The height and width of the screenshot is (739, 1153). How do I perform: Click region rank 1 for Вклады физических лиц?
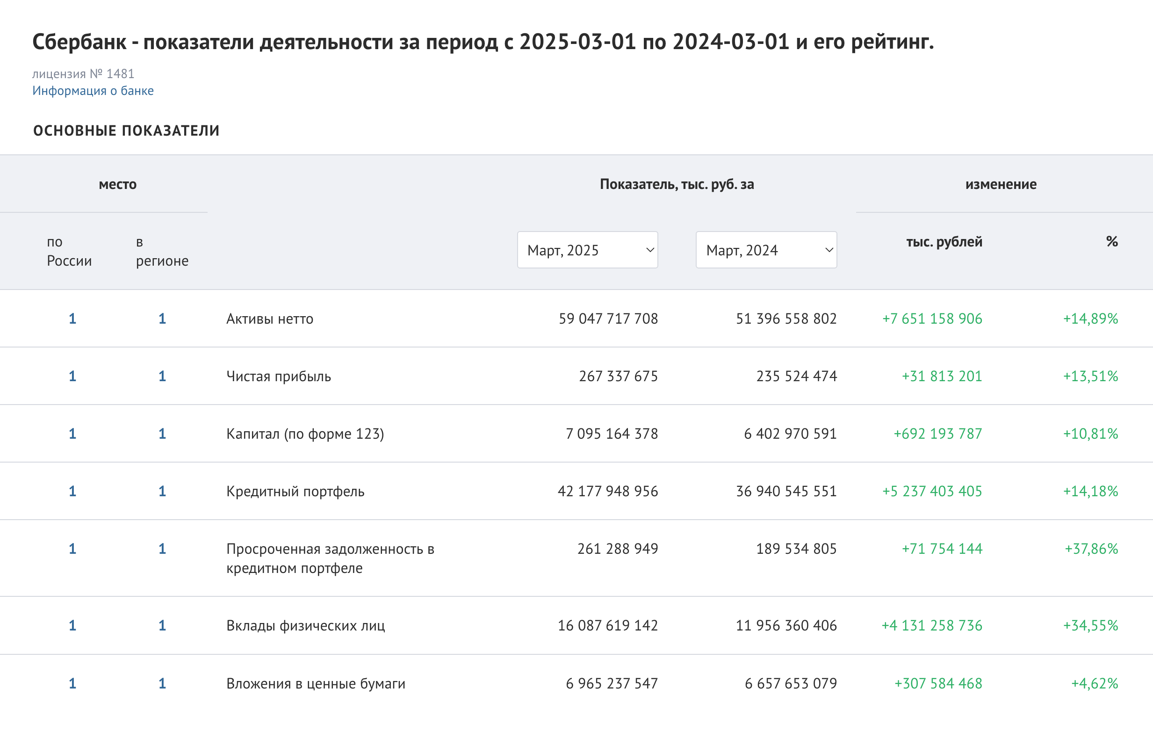click(162, 626)
